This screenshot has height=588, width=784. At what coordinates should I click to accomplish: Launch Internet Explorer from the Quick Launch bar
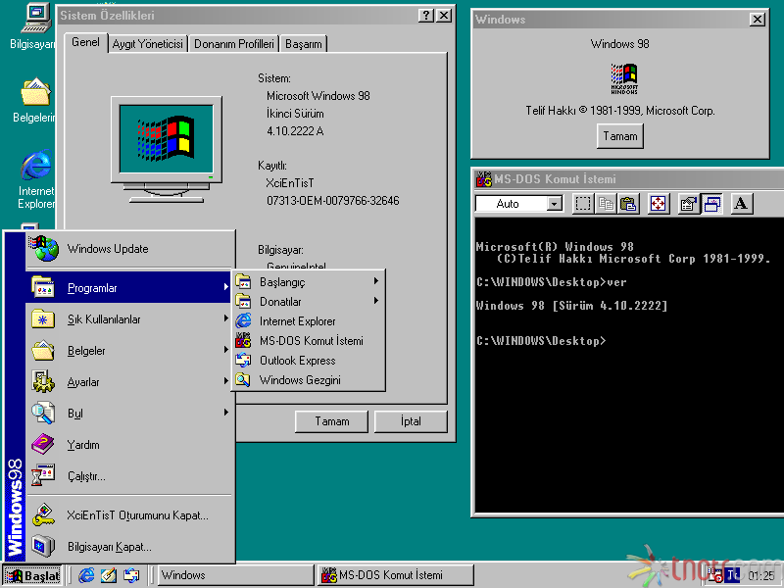[86, 575]
